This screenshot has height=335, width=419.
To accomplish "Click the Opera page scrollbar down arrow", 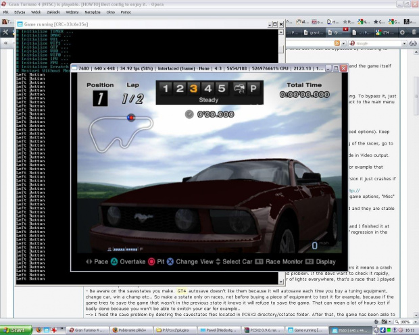I will coord(416,315).
